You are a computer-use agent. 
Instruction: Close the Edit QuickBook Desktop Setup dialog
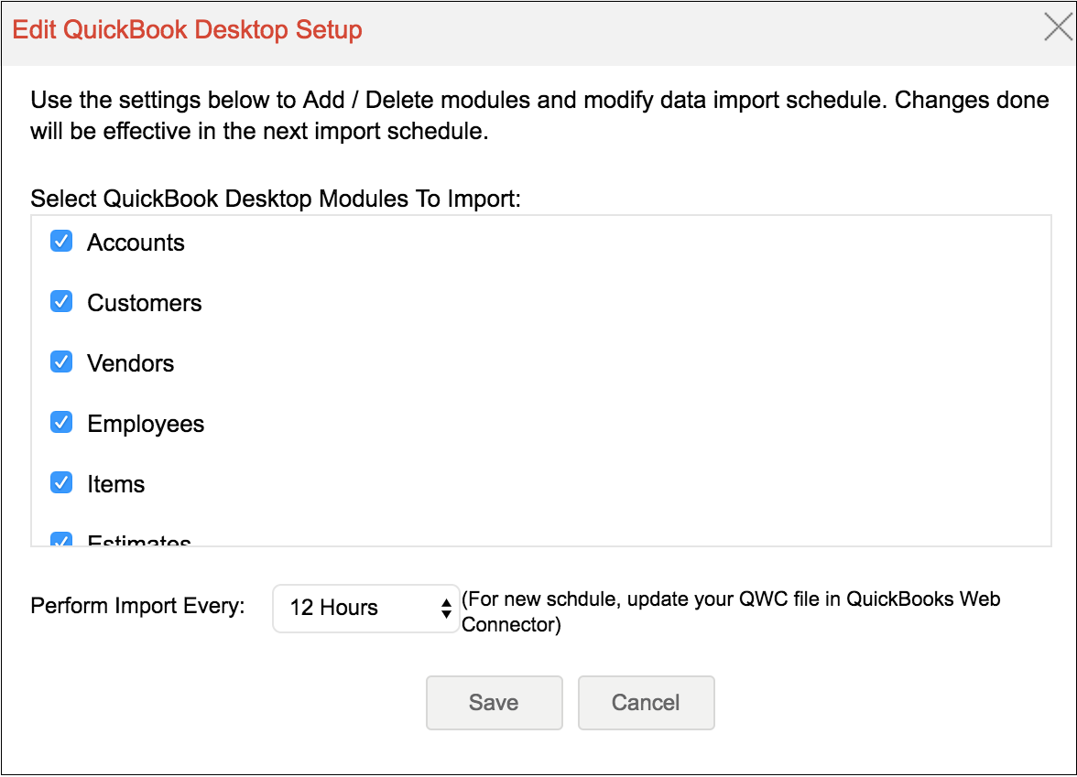point(1059,27)
